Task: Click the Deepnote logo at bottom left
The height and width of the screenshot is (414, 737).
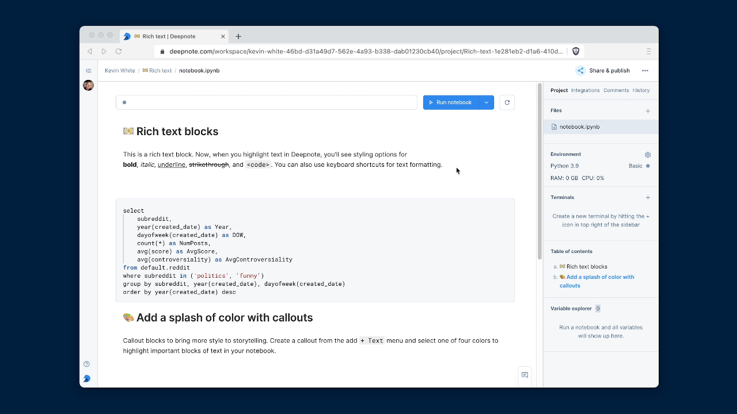Action: pos(87,378)
